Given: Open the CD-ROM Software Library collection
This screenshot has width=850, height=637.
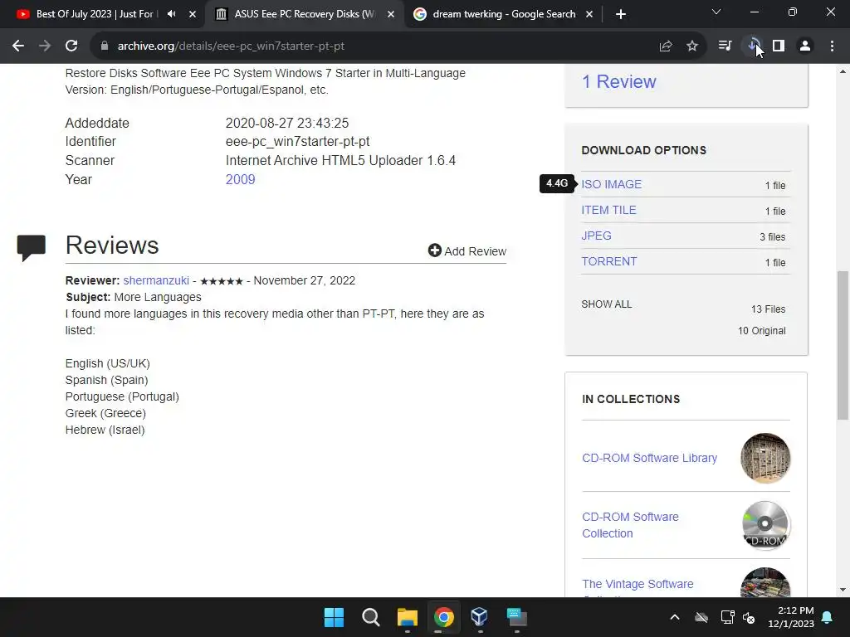Looking at the screenshot, I should click(649, 458).
